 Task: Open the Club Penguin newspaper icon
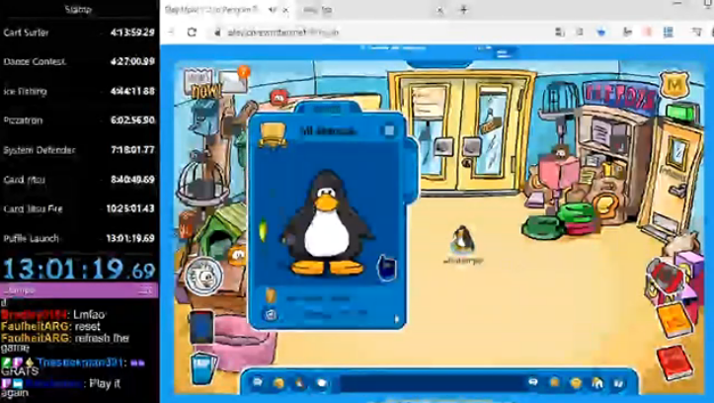click(198, 82)
